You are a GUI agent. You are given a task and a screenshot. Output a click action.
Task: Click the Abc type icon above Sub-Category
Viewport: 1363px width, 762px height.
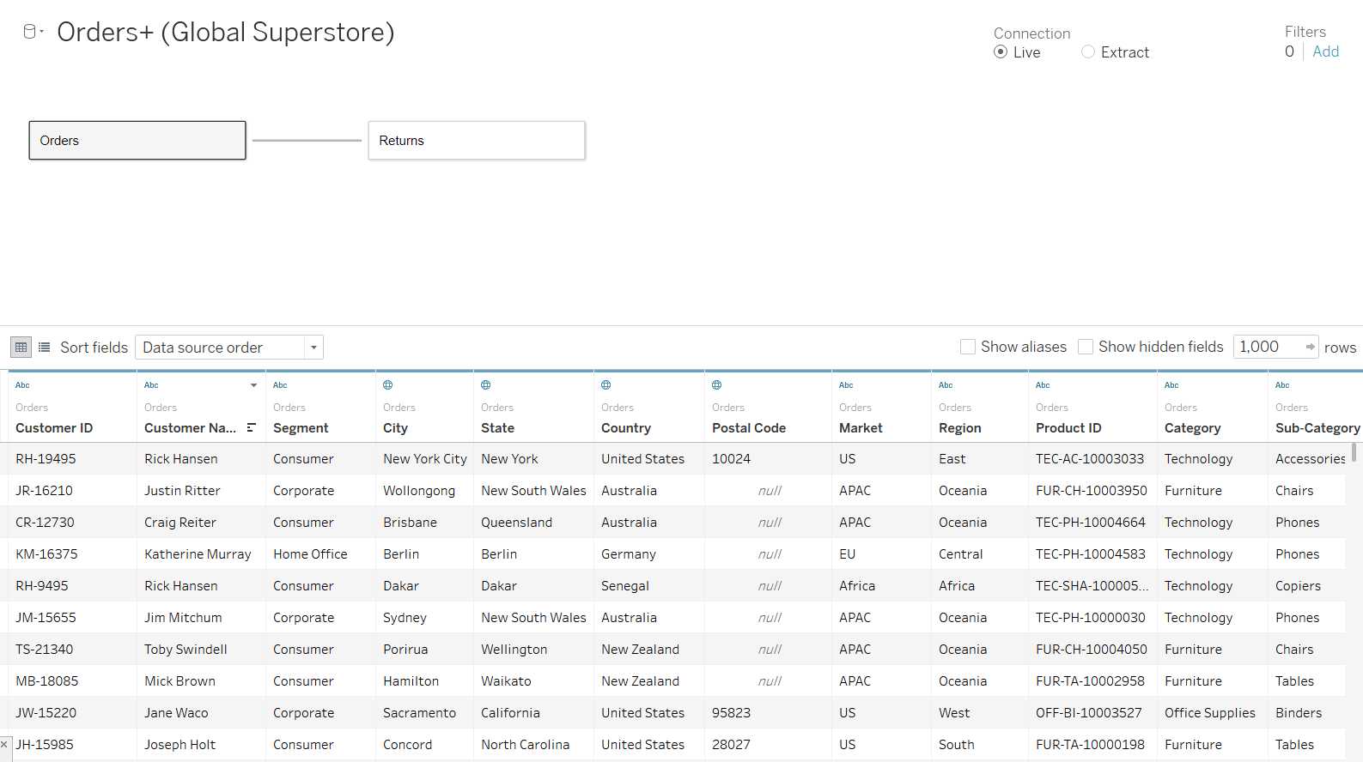click(x=1282, y=385)
